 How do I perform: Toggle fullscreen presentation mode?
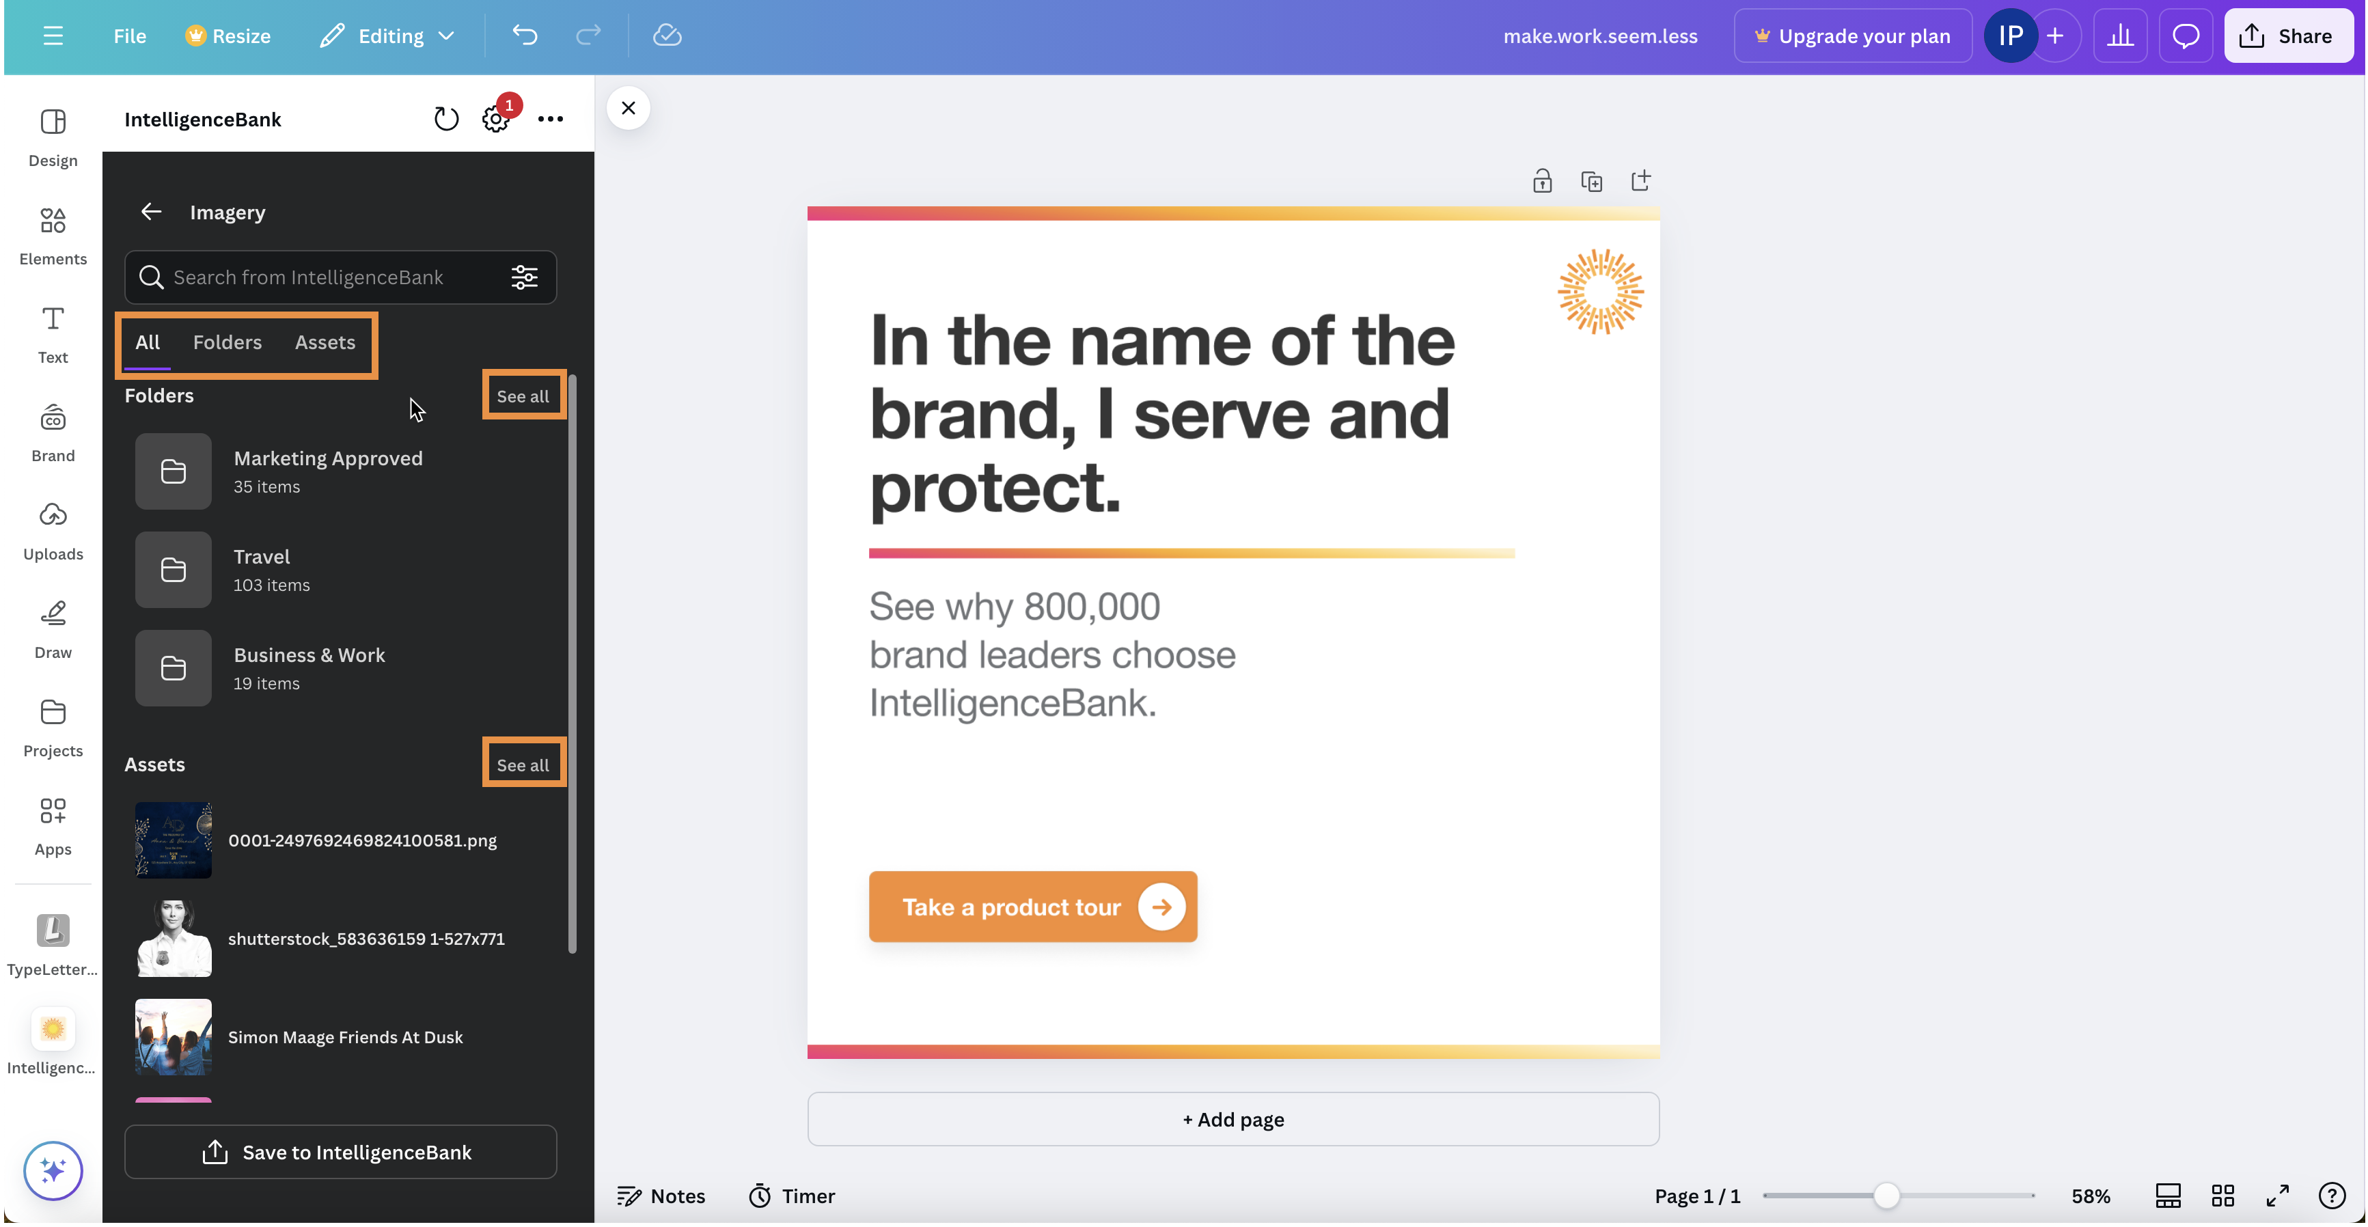point(2277,1196)
